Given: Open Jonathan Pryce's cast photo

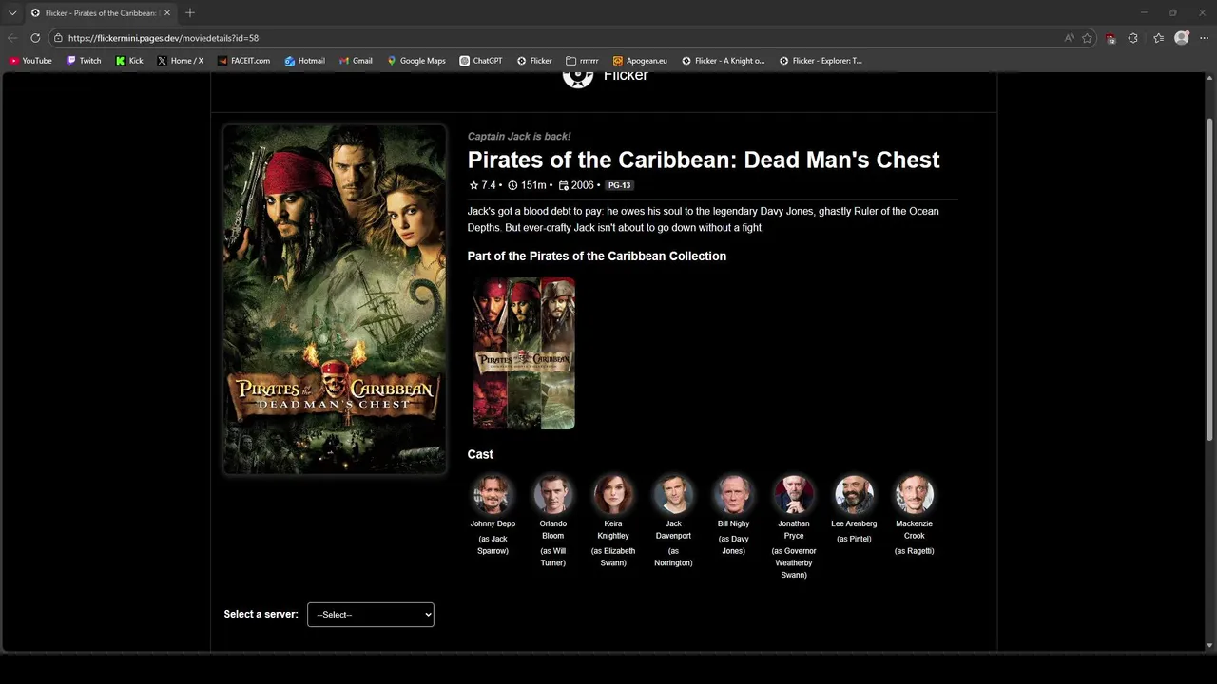Looking at the screenshot, I should 794,495.
